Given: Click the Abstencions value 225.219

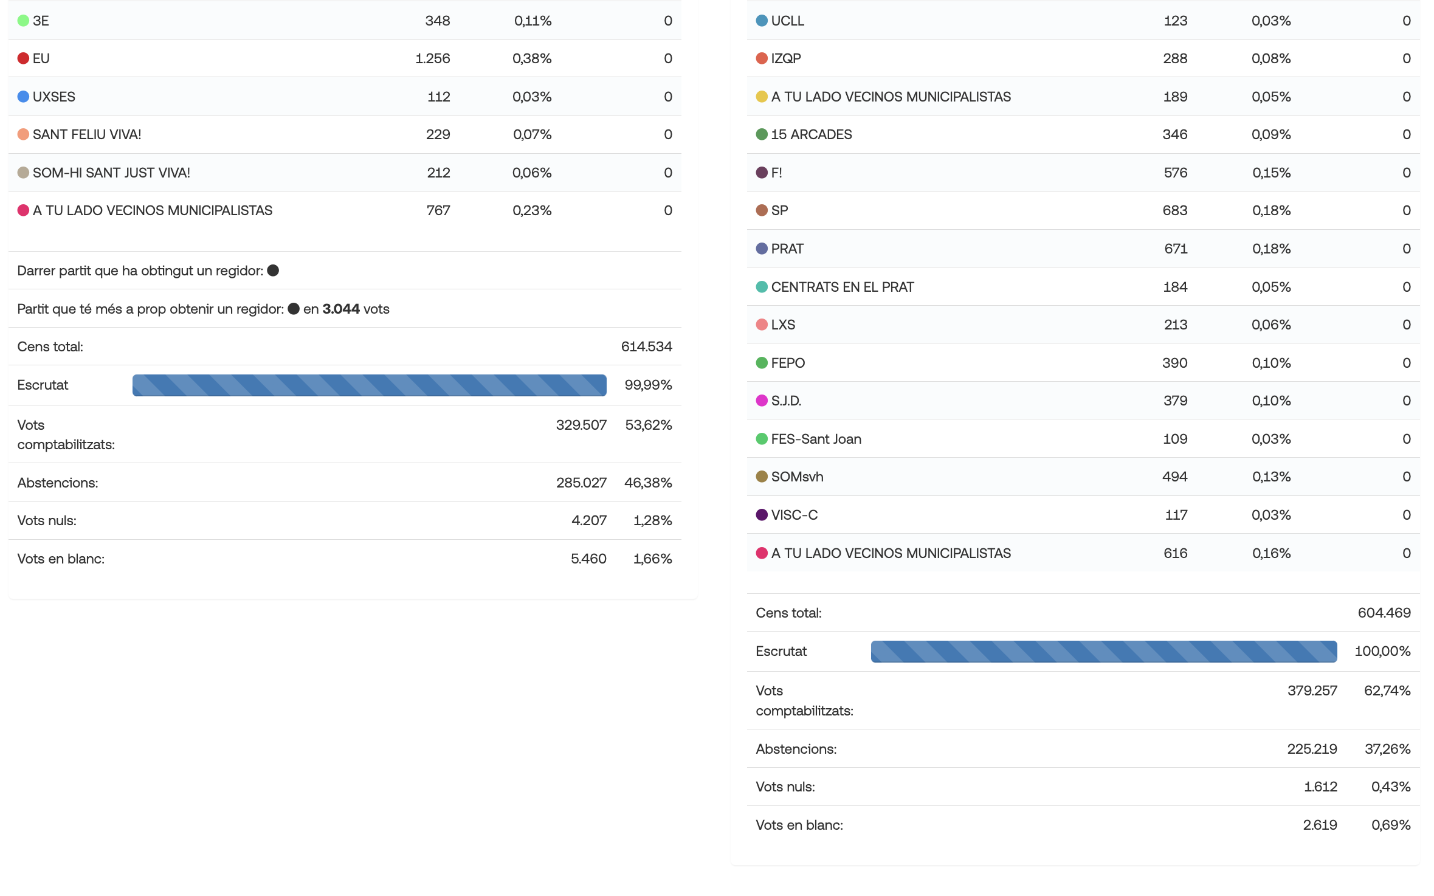Looking at the screenshot, I should click(1312, 749).
